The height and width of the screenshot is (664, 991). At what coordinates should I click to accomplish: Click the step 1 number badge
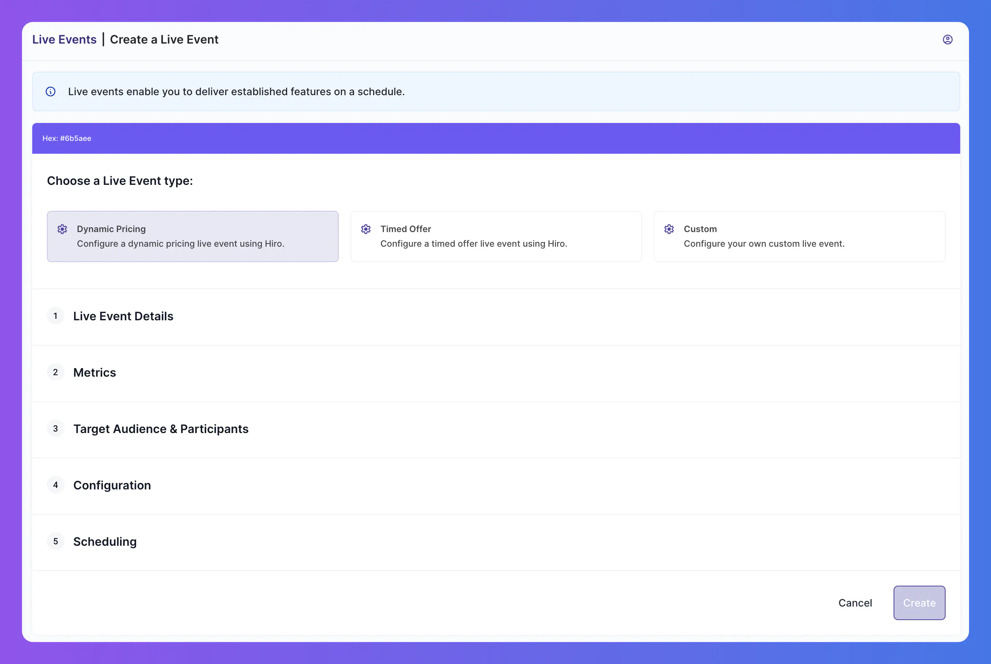[56, 316]
